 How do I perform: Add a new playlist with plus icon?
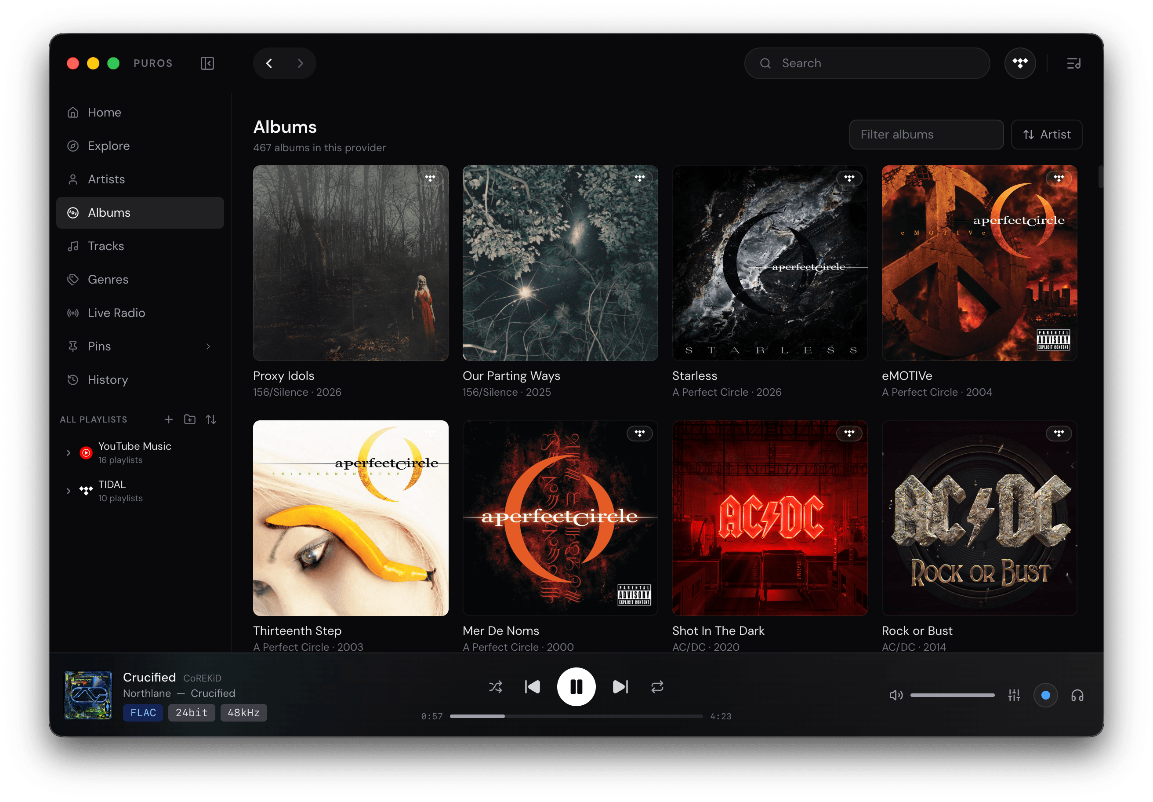tap(169, 419)
